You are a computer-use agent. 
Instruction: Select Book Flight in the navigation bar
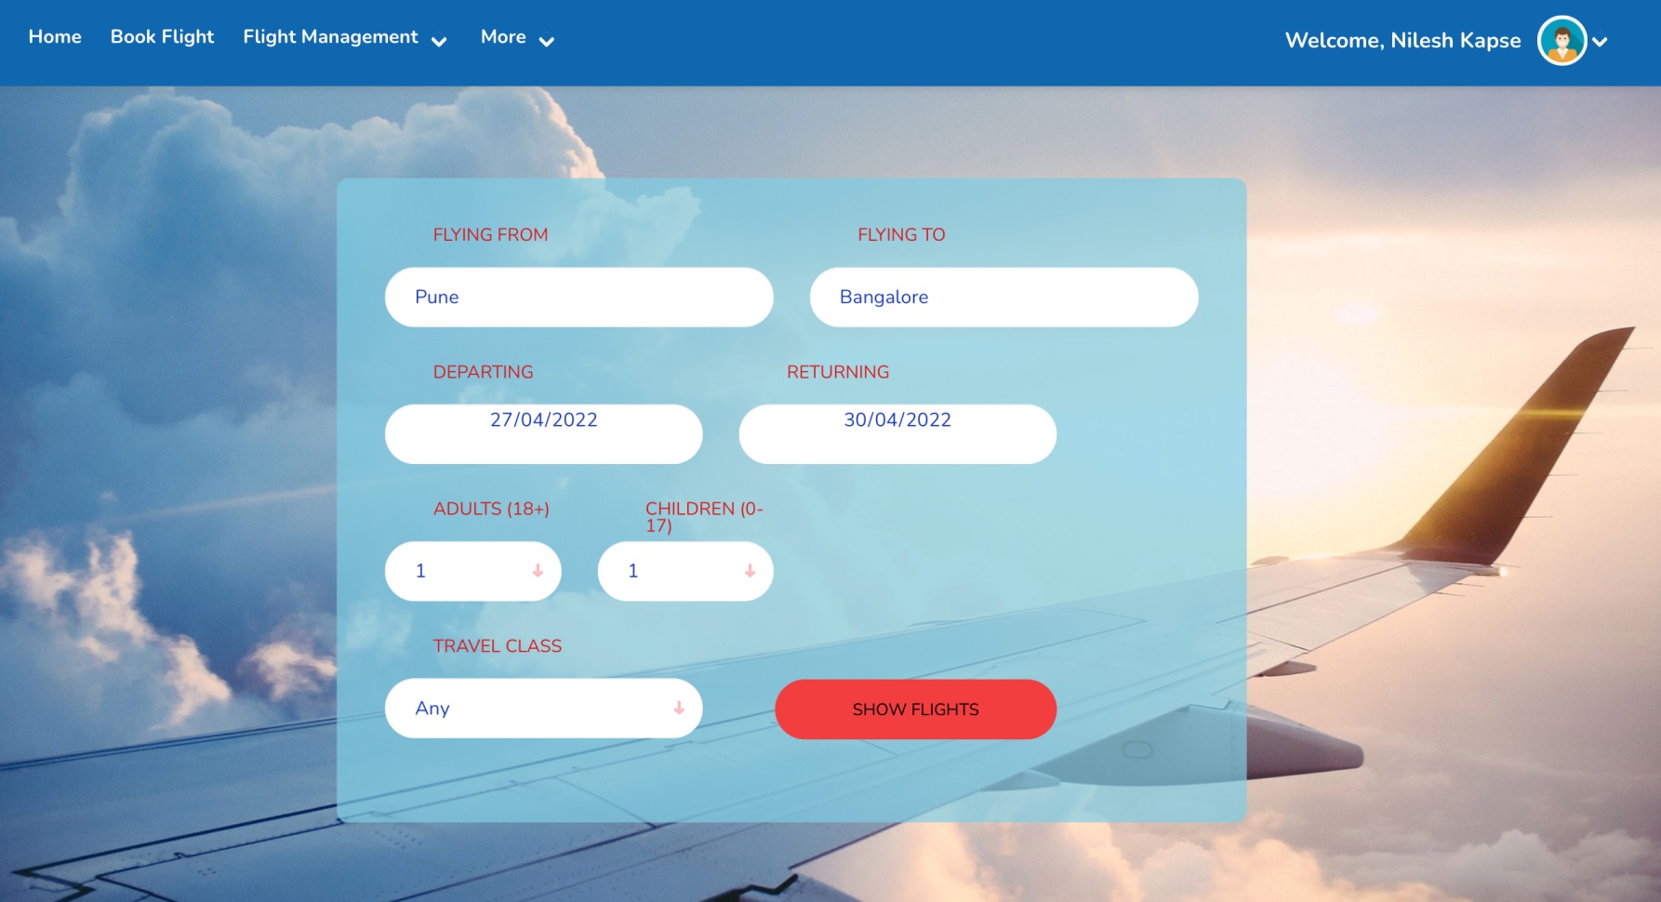(163, 37)
